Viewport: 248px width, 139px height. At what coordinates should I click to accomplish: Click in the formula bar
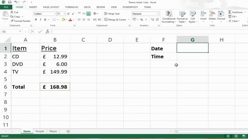point(150,32)
